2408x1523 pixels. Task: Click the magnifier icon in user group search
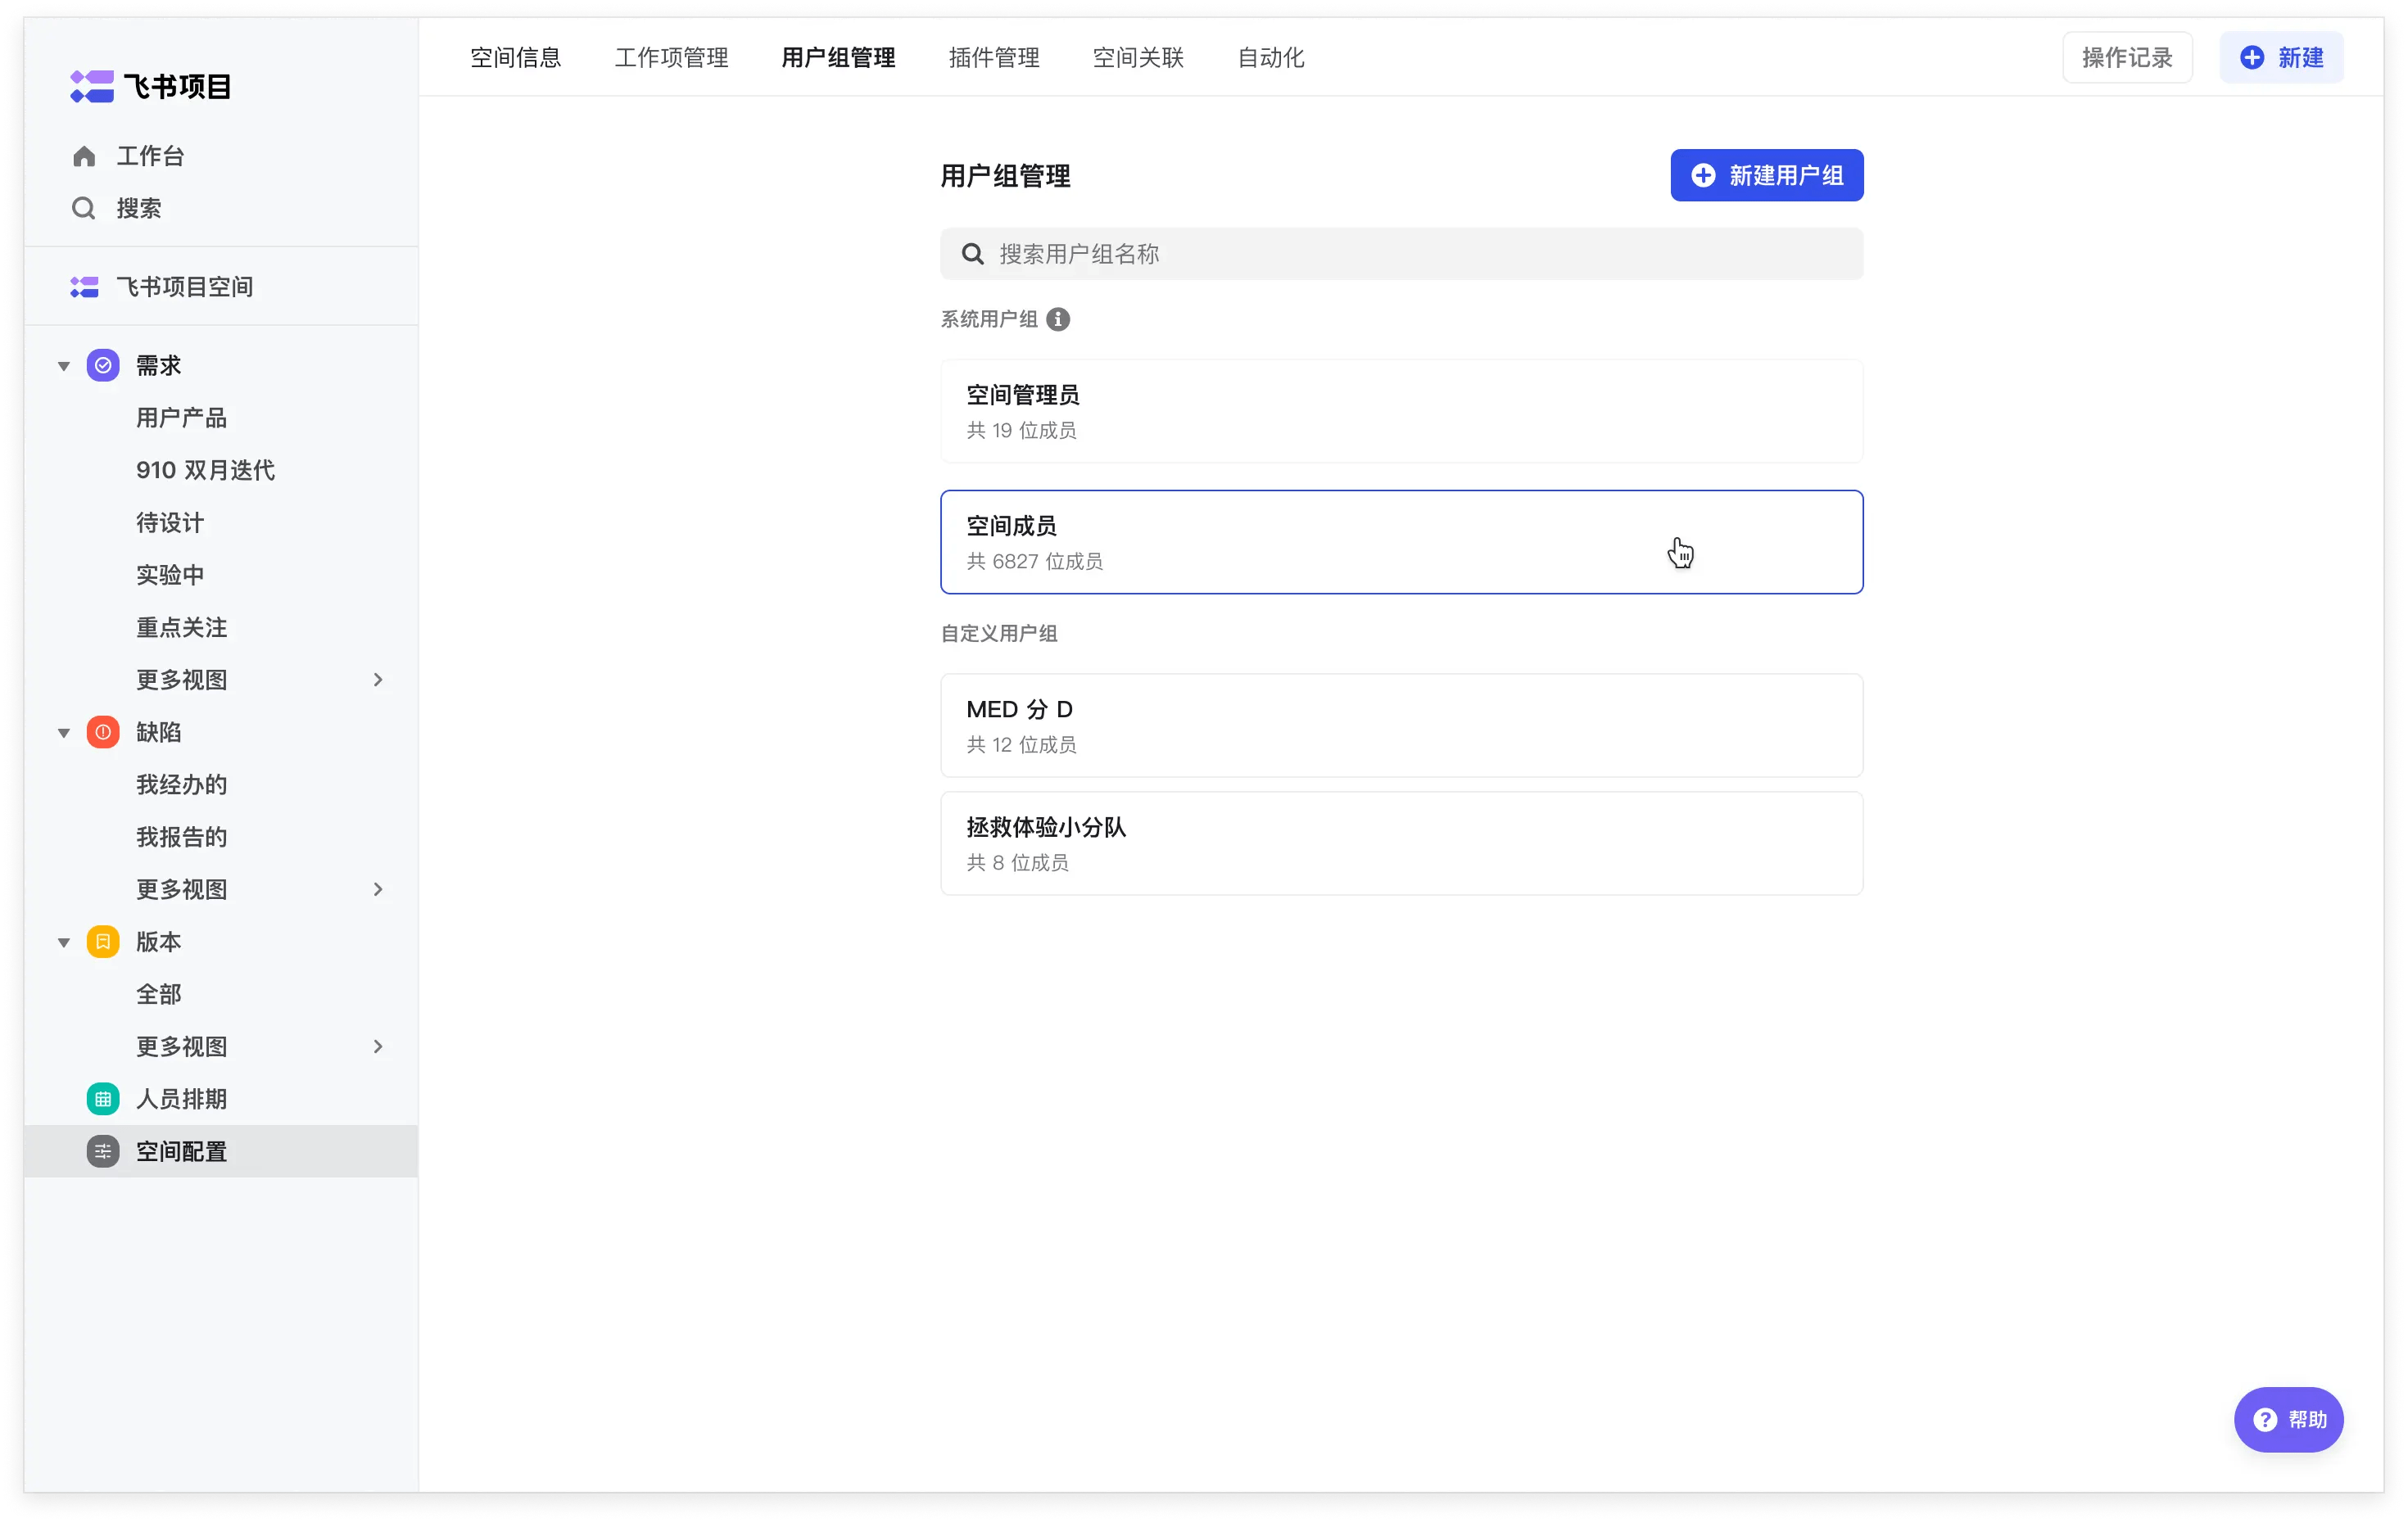[972, 254]
